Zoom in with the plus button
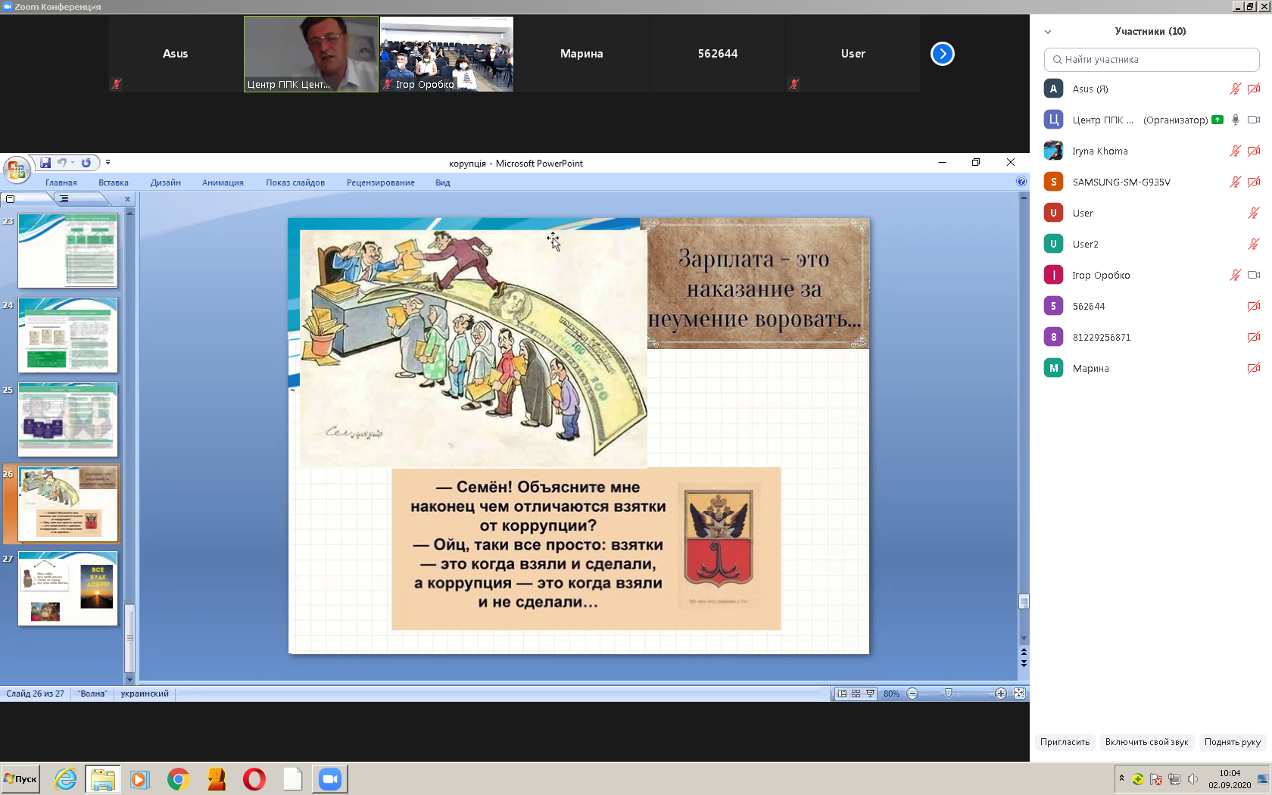This screenshot has width=1272, height=795. tap(1000, 694)
